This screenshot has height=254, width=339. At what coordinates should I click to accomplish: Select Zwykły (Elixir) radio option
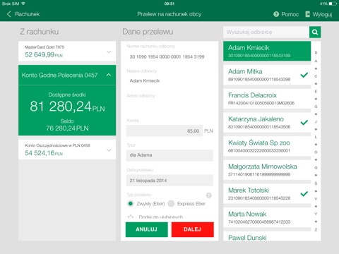coord(130,203)
